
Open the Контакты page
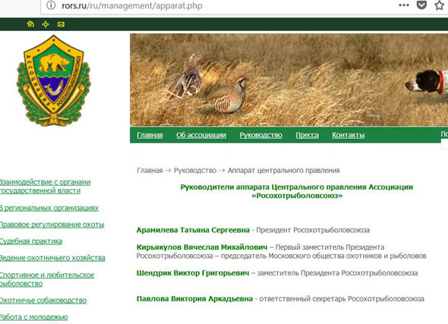coord(349,135)
